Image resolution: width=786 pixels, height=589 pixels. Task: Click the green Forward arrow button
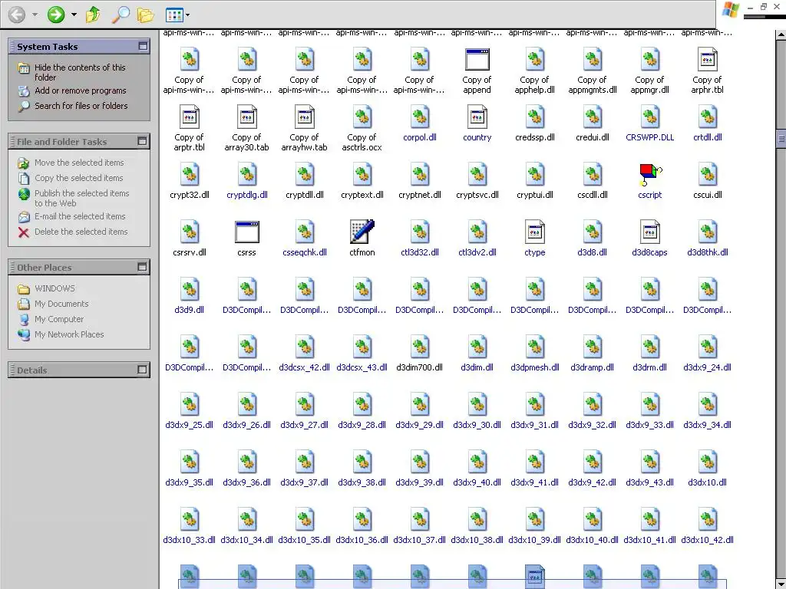pos(55,15)
